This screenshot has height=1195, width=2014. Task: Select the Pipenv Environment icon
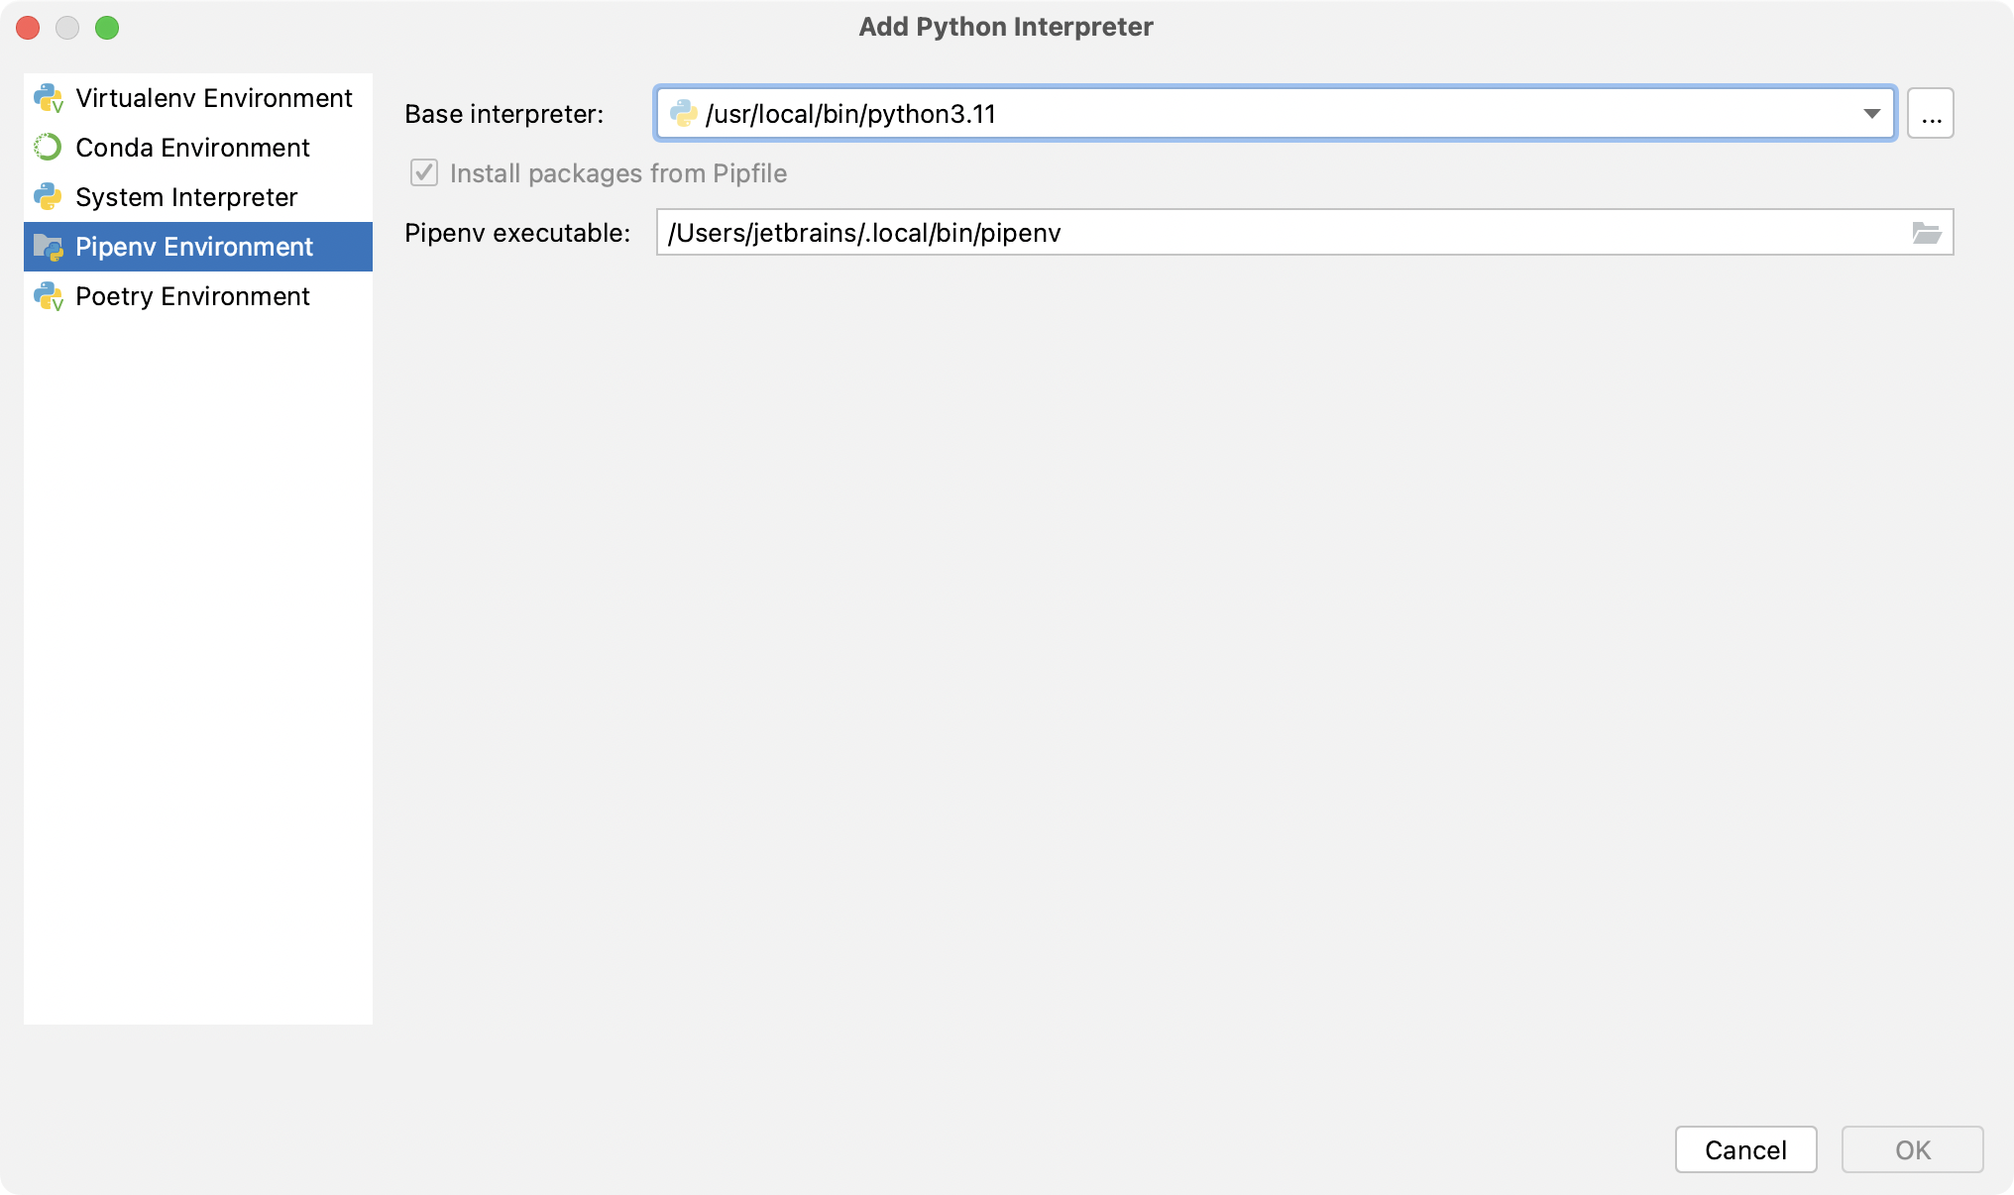point(50,246)
